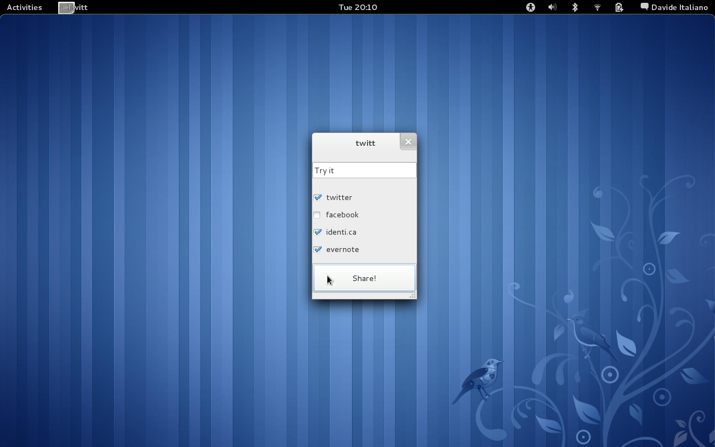
Task: Click the Bluetooth status icon
Action: point(575,7)
